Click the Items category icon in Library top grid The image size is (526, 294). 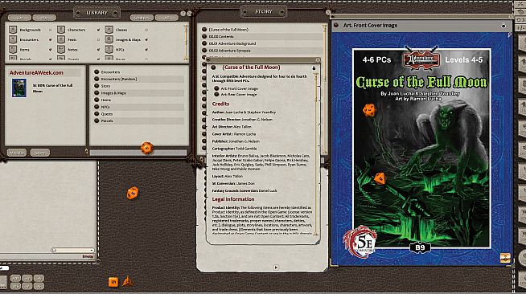[13, 50]
